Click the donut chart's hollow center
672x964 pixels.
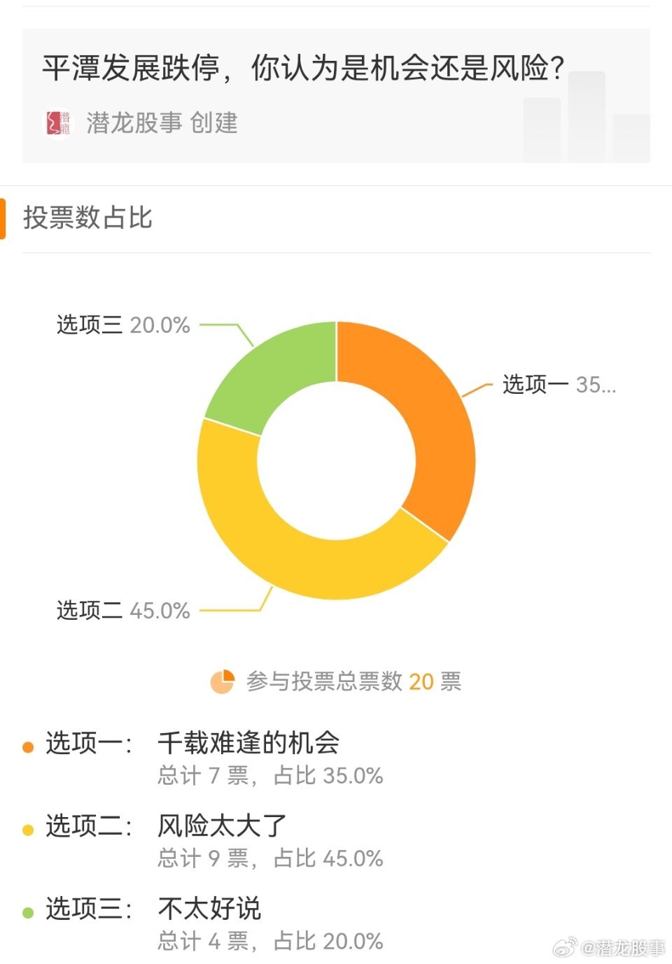pyautogui.click(x=338, y=458)
